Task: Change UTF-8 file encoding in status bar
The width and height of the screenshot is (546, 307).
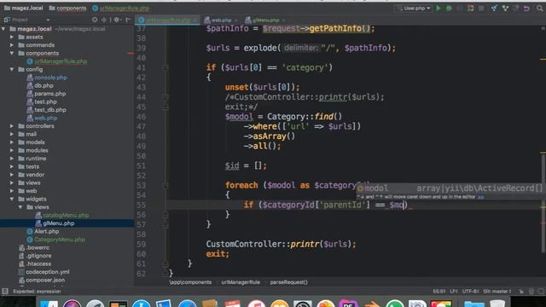Action: pos(470,292)
